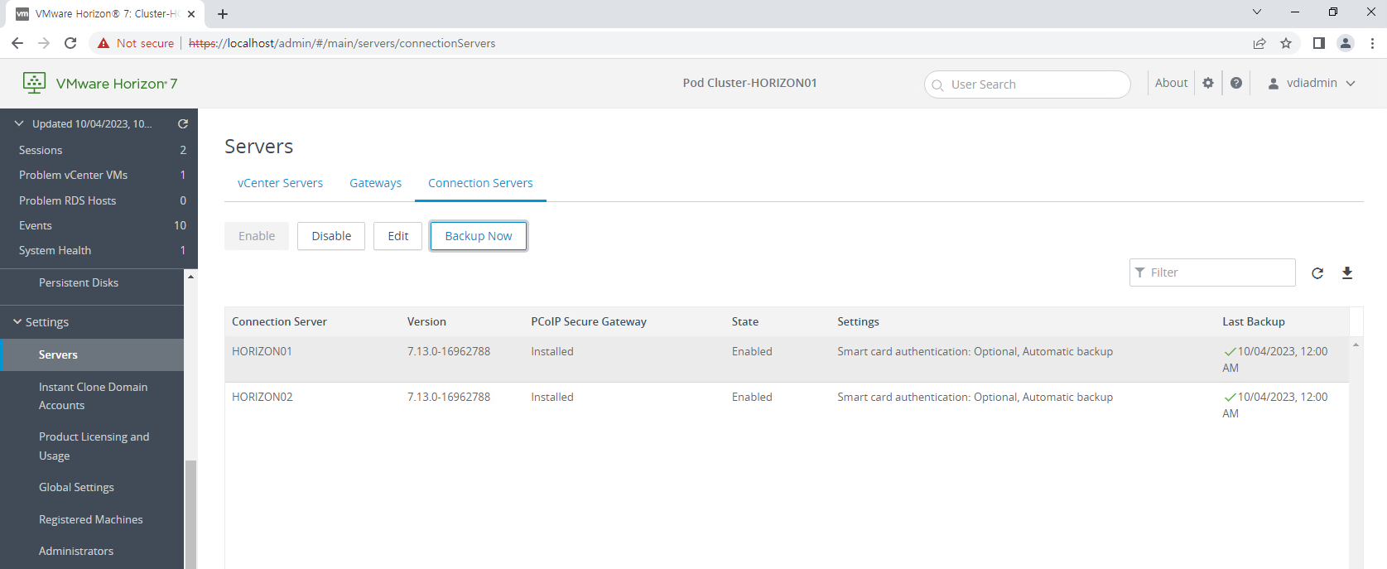This screenshot has height=569, width=1387.
Task: Click HORIZON02 Last Backup checkmark
Action: tap(1230, 398)
